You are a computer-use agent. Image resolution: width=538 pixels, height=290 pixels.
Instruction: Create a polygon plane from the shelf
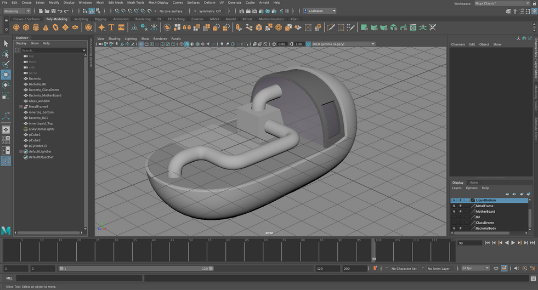(65, 27)
